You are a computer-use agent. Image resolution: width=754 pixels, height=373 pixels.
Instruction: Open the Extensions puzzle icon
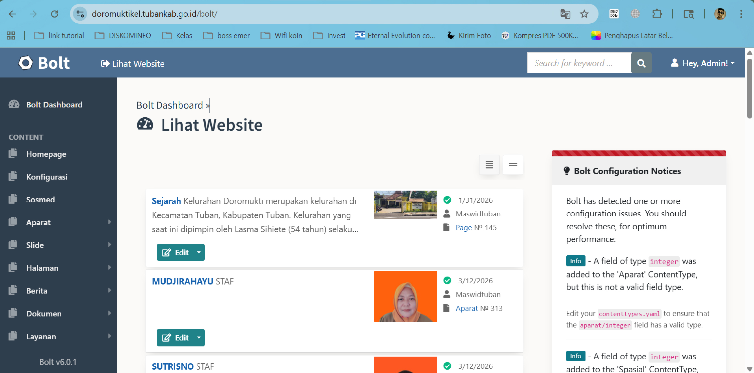point(657,14)
